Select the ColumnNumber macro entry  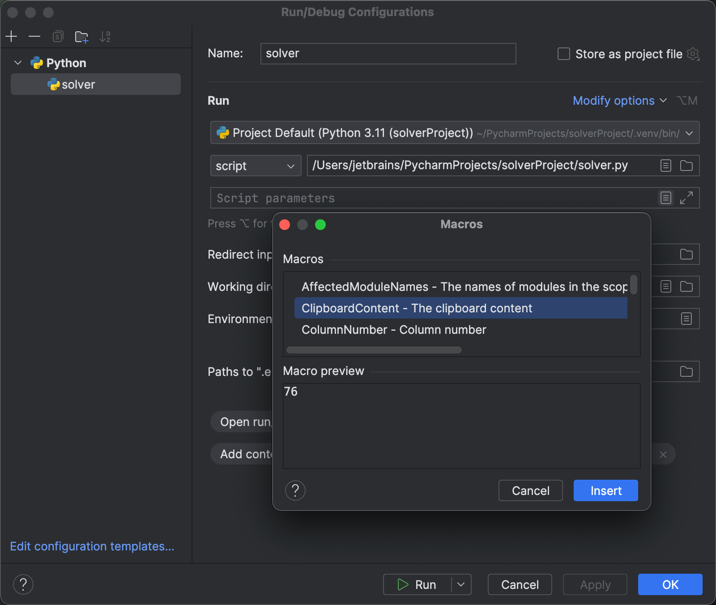click(x=394, y=330)
